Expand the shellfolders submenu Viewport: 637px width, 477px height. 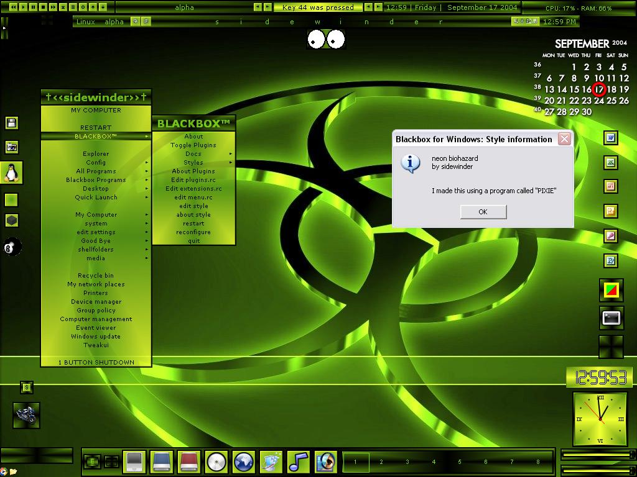96,250
